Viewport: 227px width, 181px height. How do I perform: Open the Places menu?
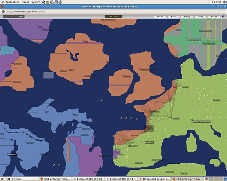[25, 2]
